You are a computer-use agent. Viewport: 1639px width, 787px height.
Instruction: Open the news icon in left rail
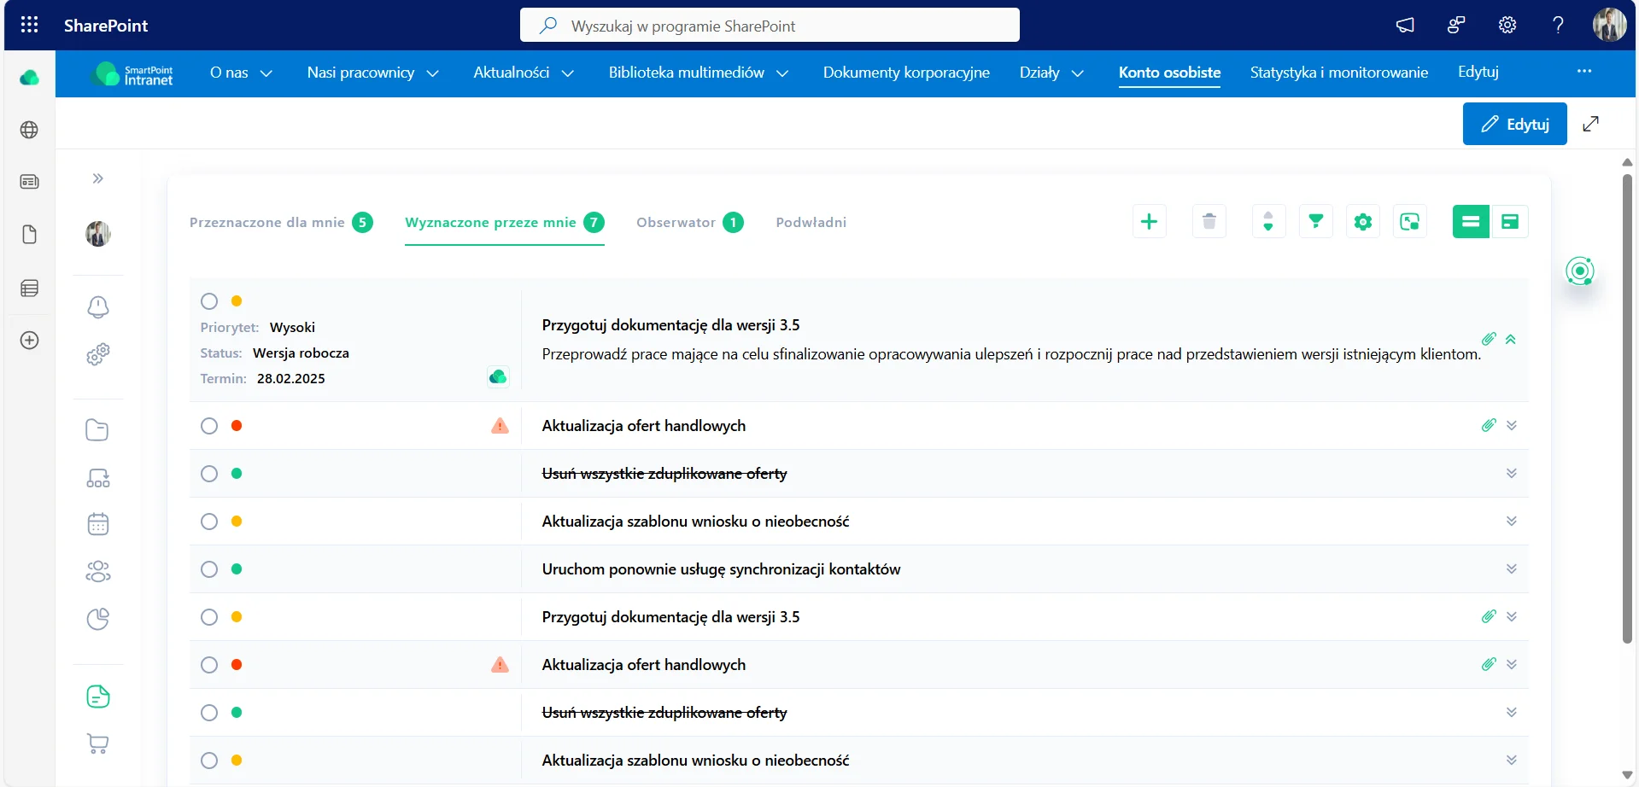[29, 182]
